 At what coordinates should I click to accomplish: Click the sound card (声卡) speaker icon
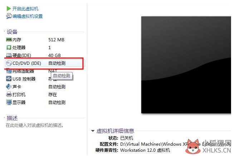(x=9, y=87)
